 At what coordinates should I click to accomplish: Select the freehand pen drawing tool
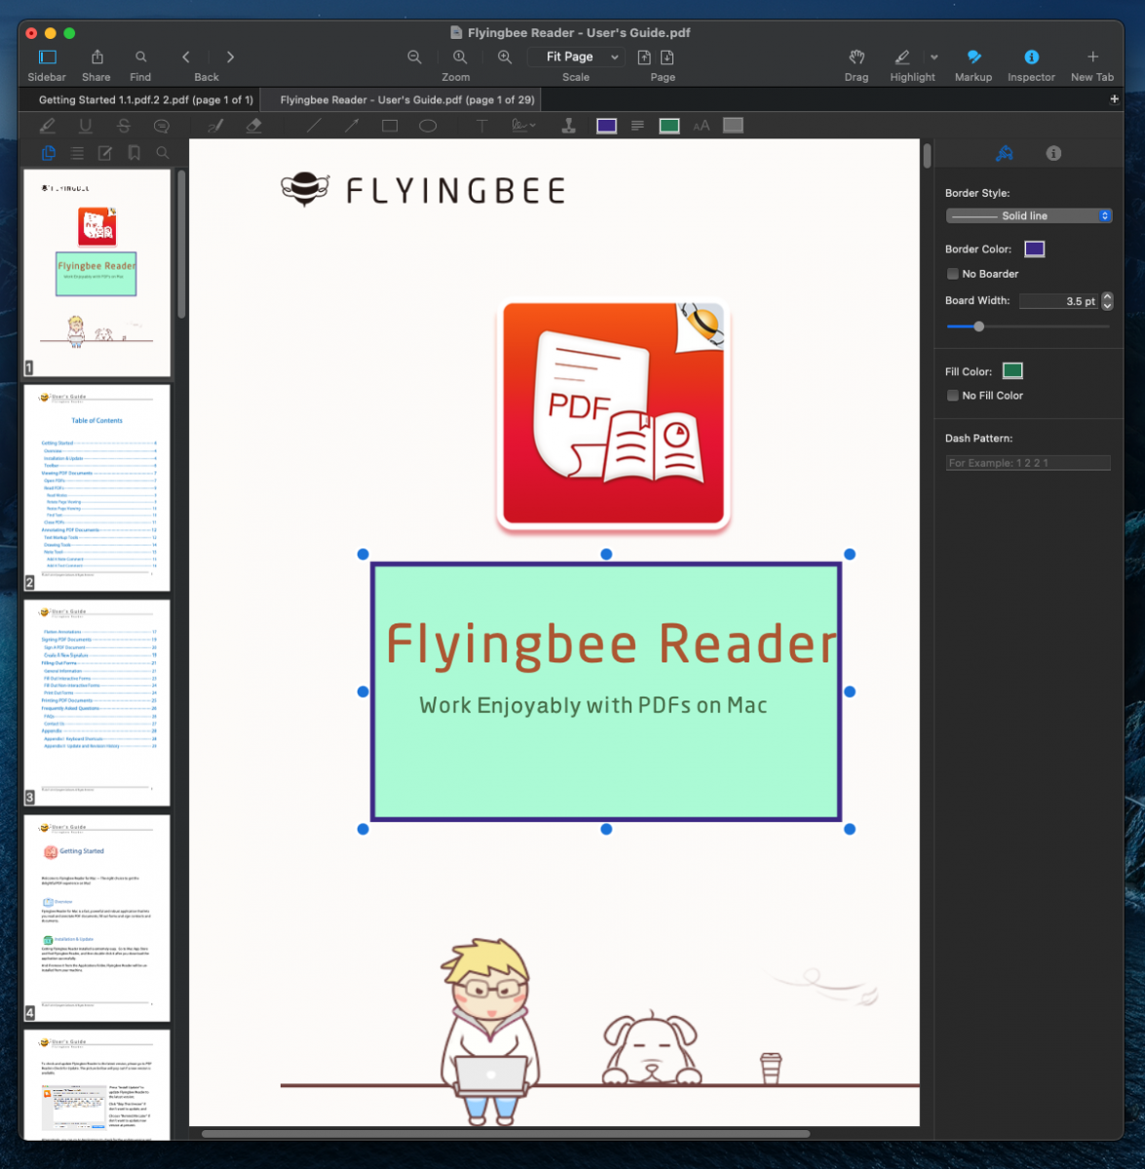[x=215, y=126]
